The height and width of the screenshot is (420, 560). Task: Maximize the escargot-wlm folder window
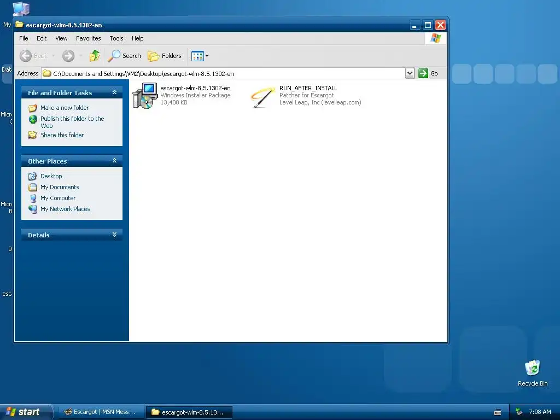coord(428,25)
